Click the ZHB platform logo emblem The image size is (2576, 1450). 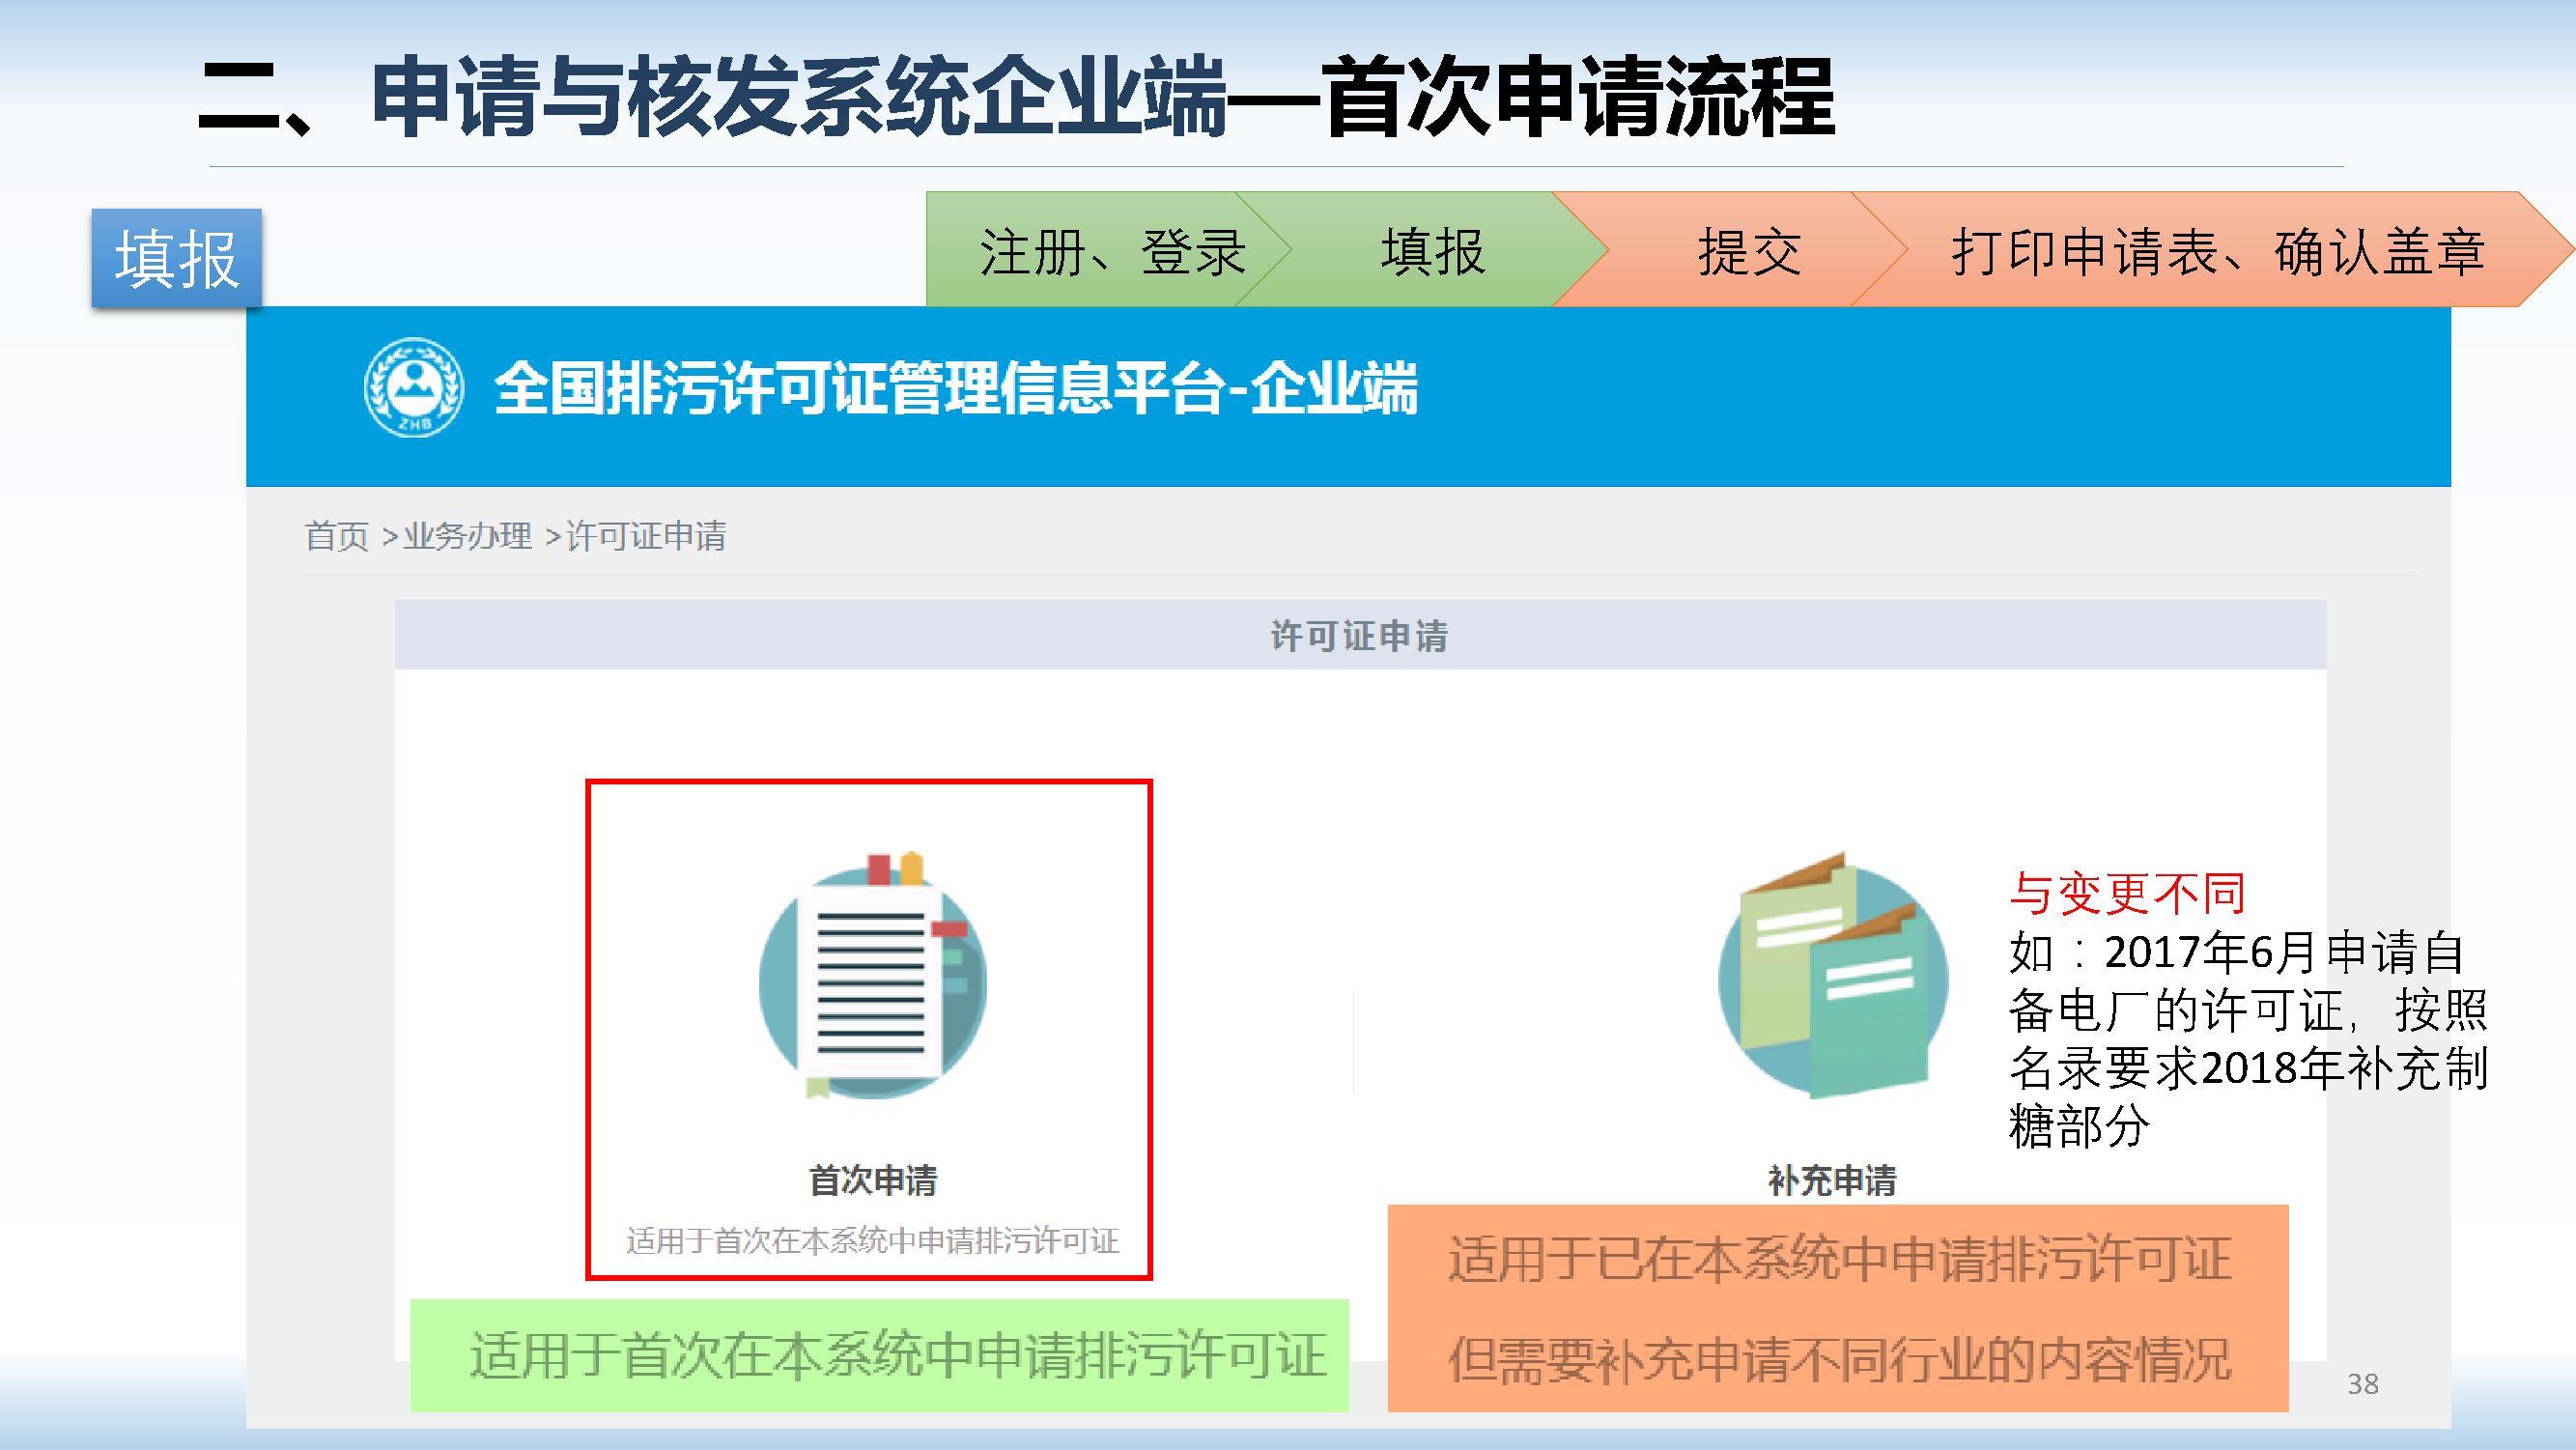(x=413, y=388)
